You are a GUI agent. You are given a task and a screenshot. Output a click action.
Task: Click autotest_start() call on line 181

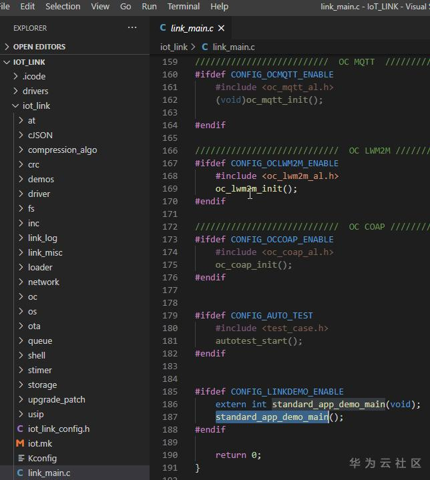point(259,340)
